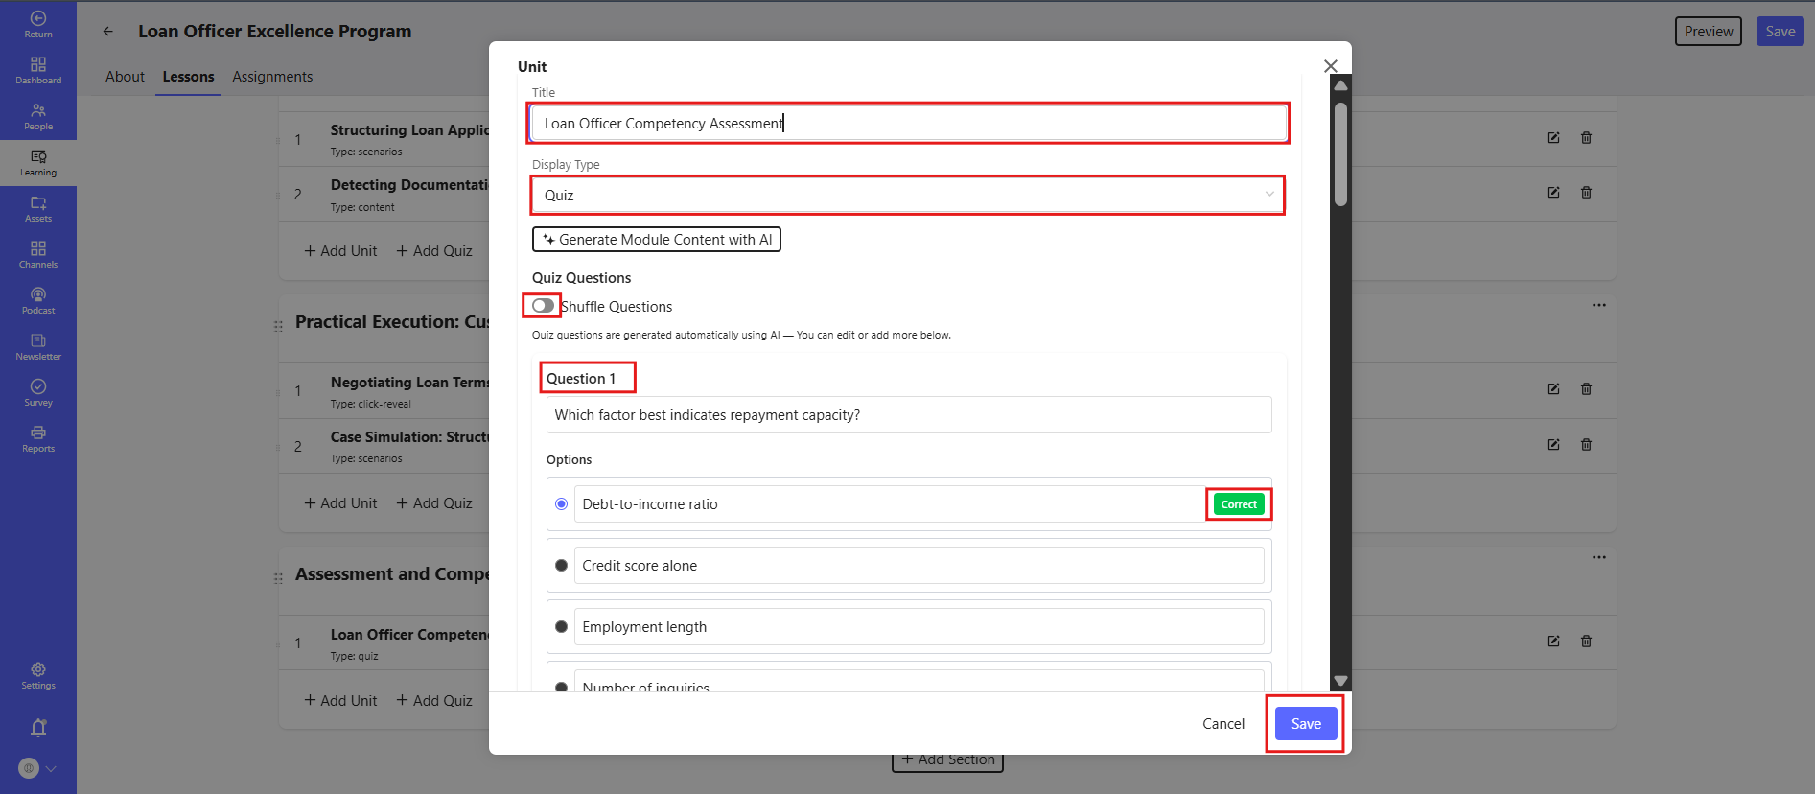Open the Survey sidebar section
Screen dimensions: 1815x794
(x=38, y=392)
